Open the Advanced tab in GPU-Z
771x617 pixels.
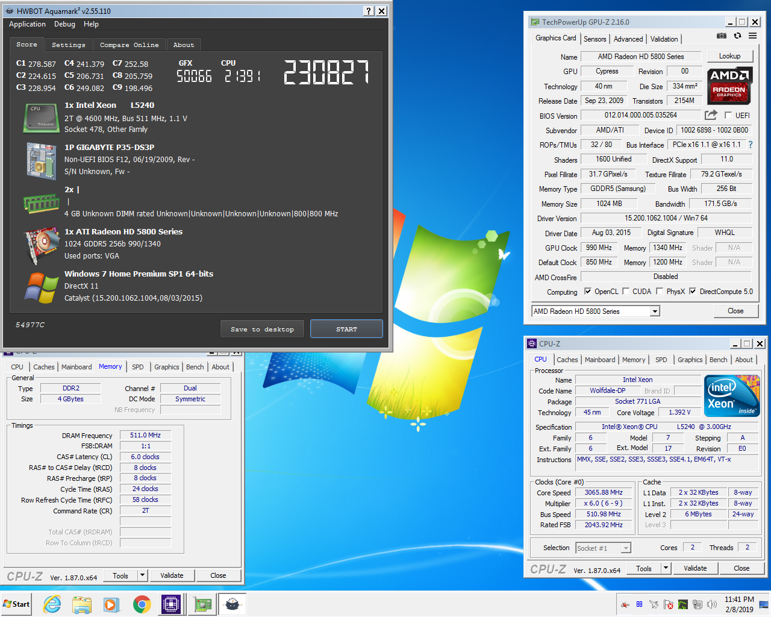click(628, 39)
